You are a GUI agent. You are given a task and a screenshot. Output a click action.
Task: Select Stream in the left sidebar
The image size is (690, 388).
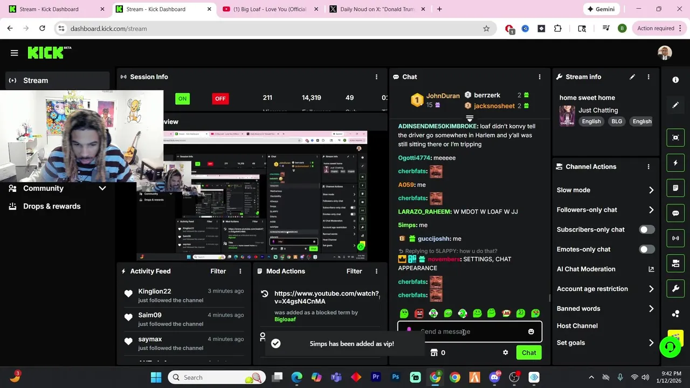[58, 80]
